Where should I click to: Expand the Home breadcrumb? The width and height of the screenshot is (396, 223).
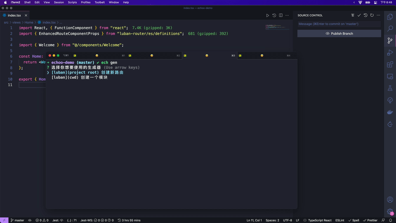pyautogui.click(x=29, y=22)
